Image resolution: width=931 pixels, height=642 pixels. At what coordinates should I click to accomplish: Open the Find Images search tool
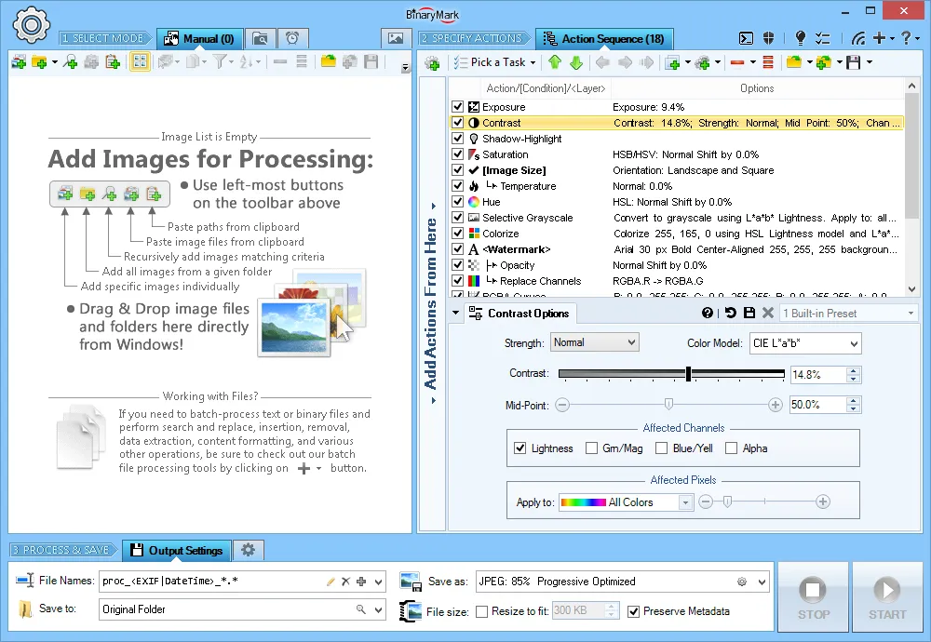[x=70, y=61]
